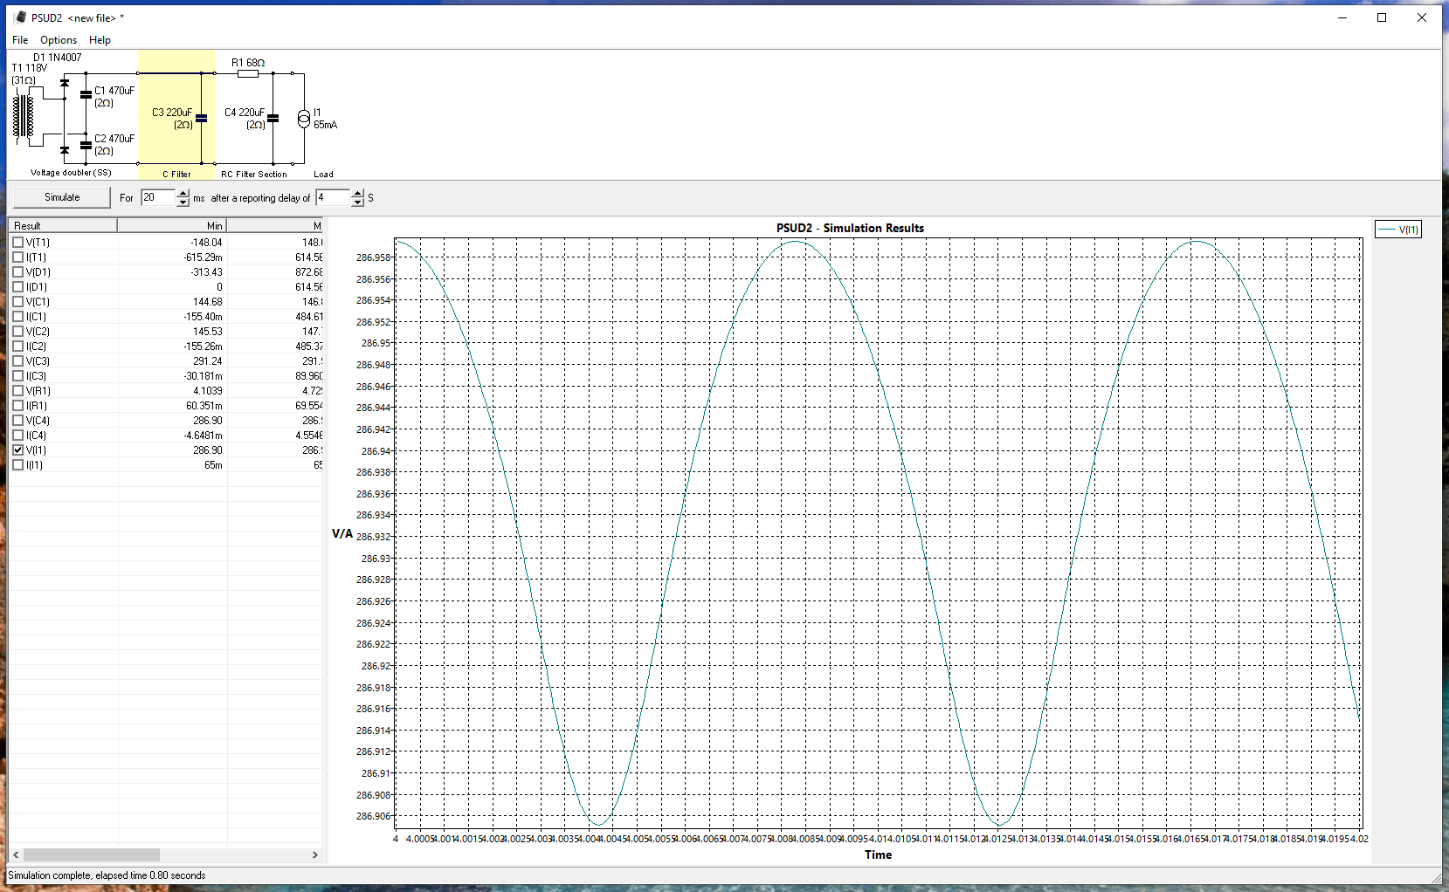The height and width of the screenshot is (892, 1449).
Task: Enable the V(C4) trace checkbox
Action: (x=17, y=421)
